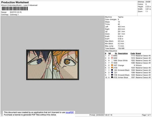This screenshot has height=117, width=152.
Task: Click the Emerald Black swatch beside 1706
Action: [x=112, y=75]
